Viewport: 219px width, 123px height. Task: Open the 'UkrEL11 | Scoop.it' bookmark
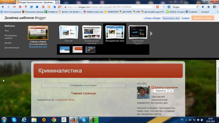176,12
